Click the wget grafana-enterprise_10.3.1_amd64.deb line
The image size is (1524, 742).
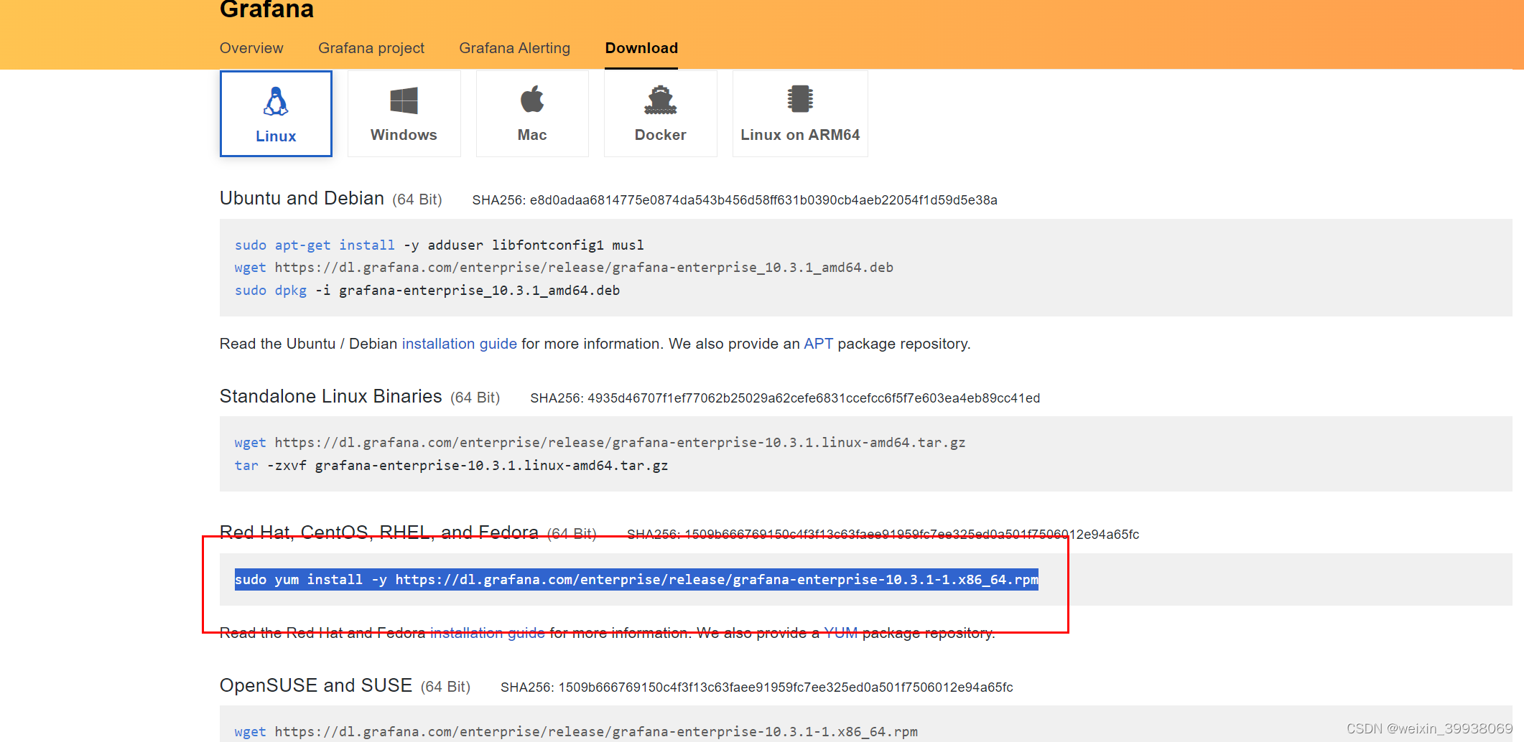point(564,268)
